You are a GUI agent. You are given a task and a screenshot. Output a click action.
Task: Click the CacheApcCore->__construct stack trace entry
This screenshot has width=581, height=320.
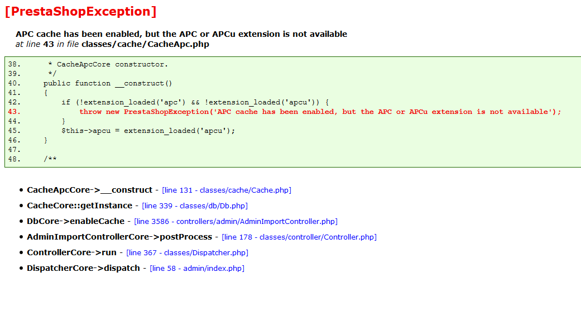89,190
